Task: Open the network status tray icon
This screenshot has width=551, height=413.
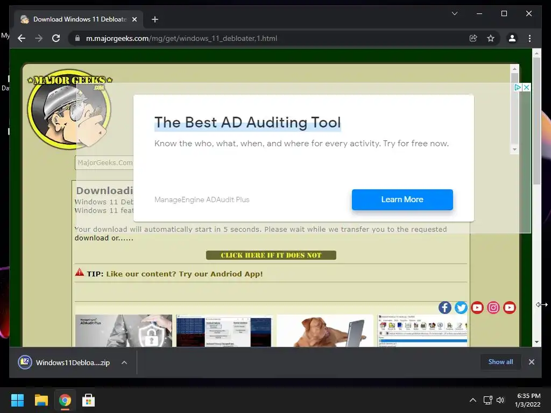Action: coord(488,400)
